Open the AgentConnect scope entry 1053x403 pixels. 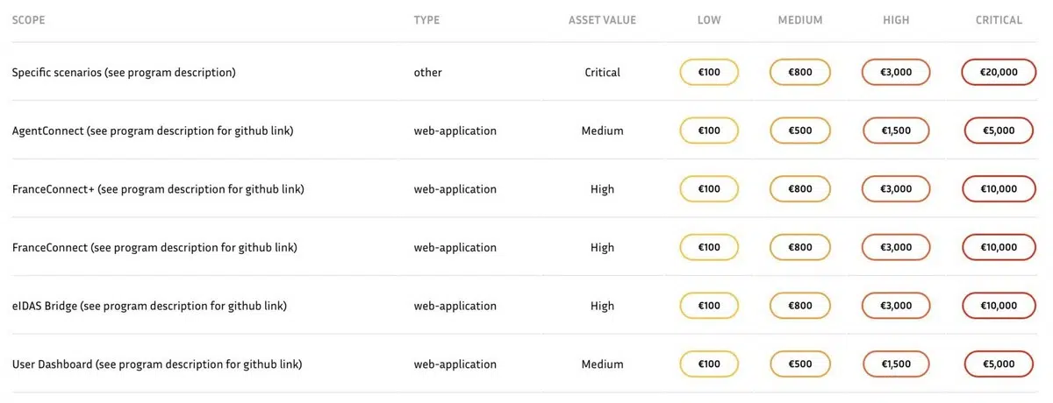coord(153,131)
